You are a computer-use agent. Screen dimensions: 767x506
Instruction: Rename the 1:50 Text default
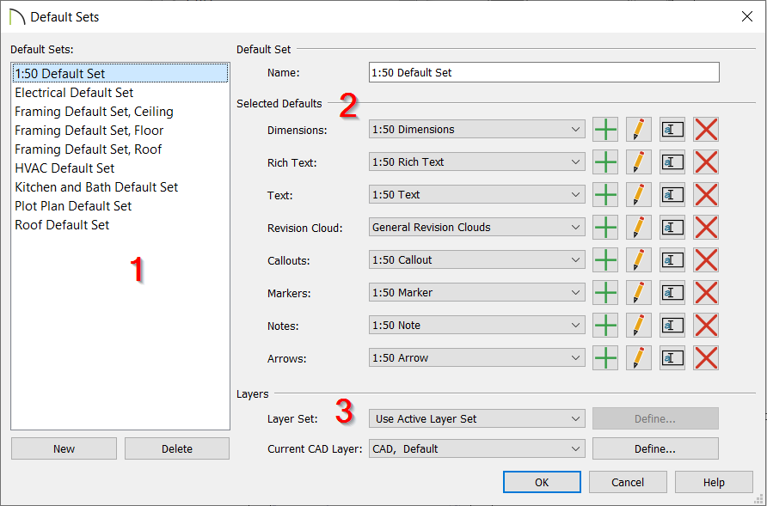[x=672, y=194]
